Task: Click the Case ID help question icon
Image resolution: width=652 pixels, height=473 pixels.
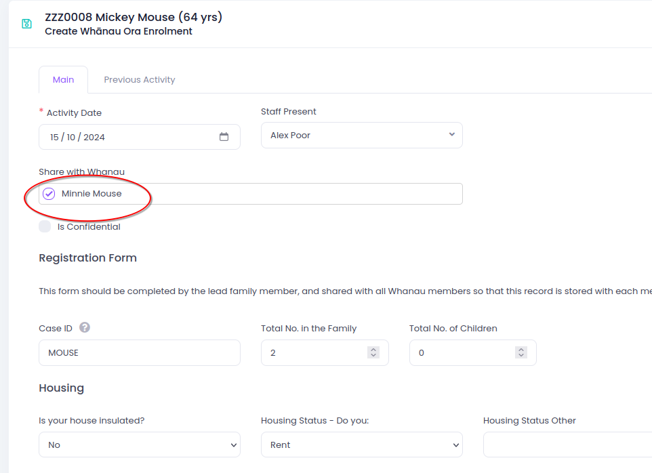Action: pos(85,328)
